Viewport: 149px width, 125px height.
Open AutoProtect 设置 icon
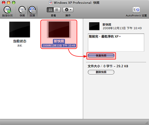point(136,9)
